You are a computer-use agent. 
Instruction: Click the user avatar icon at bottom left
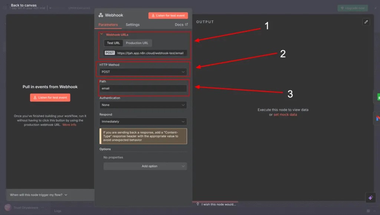[x=7, y=207]
